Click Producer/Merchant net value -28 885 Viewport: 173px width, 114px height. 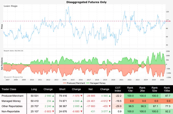click(x=91, y=96)
